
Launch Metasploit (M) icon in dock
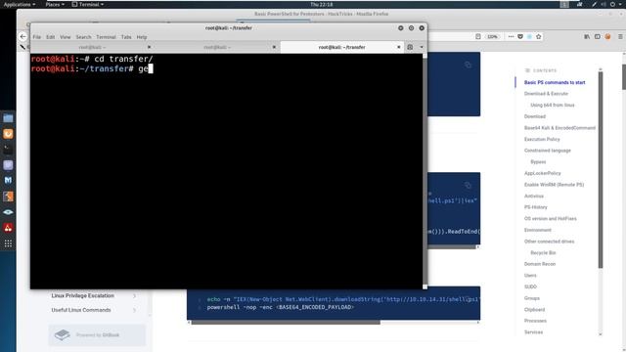point(8,180)
